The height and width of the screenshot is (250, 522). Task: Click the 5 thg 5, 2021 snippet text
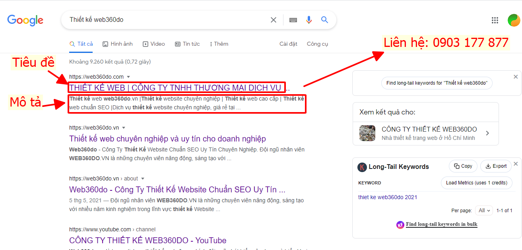point(85,201)
